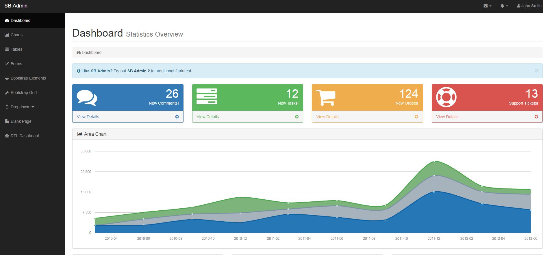The image size is (543, 255).
Task: Click the green tasks list icon
Action: tap(207, 97)
